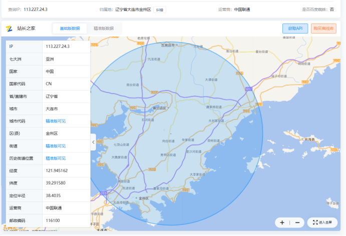Click 登沙河街道 label on map
The height and width of the screenshot is (236, 346).
point(193,151)
